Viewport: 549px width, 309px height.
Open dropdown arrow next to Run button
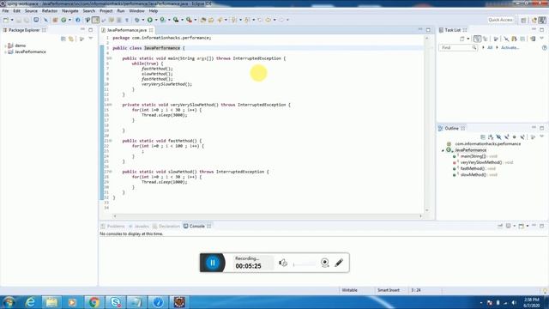(156, 20)
